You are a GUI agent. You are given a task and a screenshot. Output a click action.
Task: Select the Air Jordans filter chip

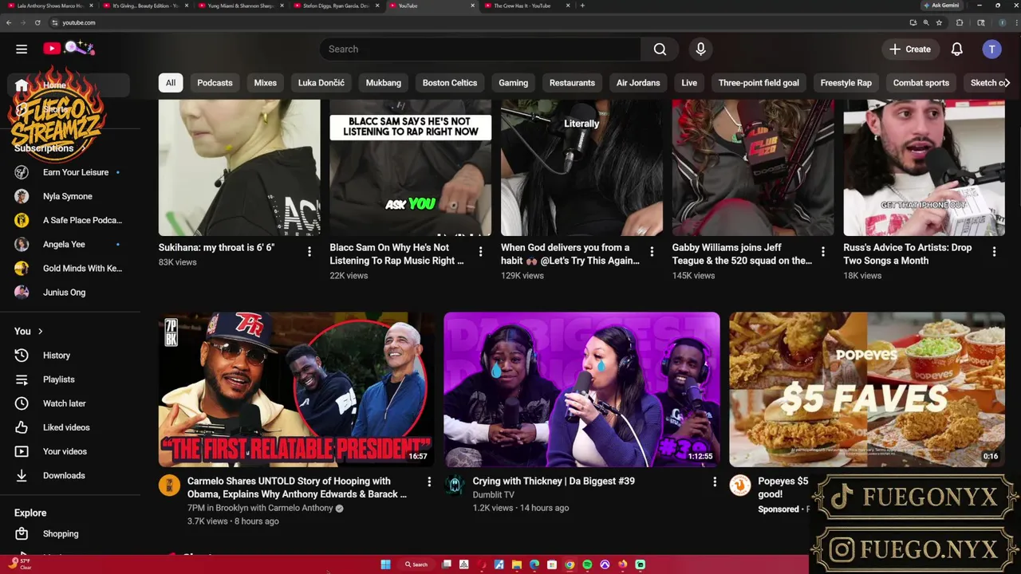(x=638, y=83)
